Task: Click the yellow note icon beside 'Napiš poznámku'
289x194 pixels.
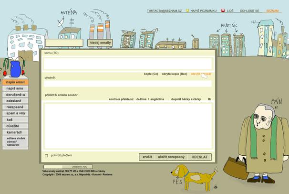Action: [187, 10]
